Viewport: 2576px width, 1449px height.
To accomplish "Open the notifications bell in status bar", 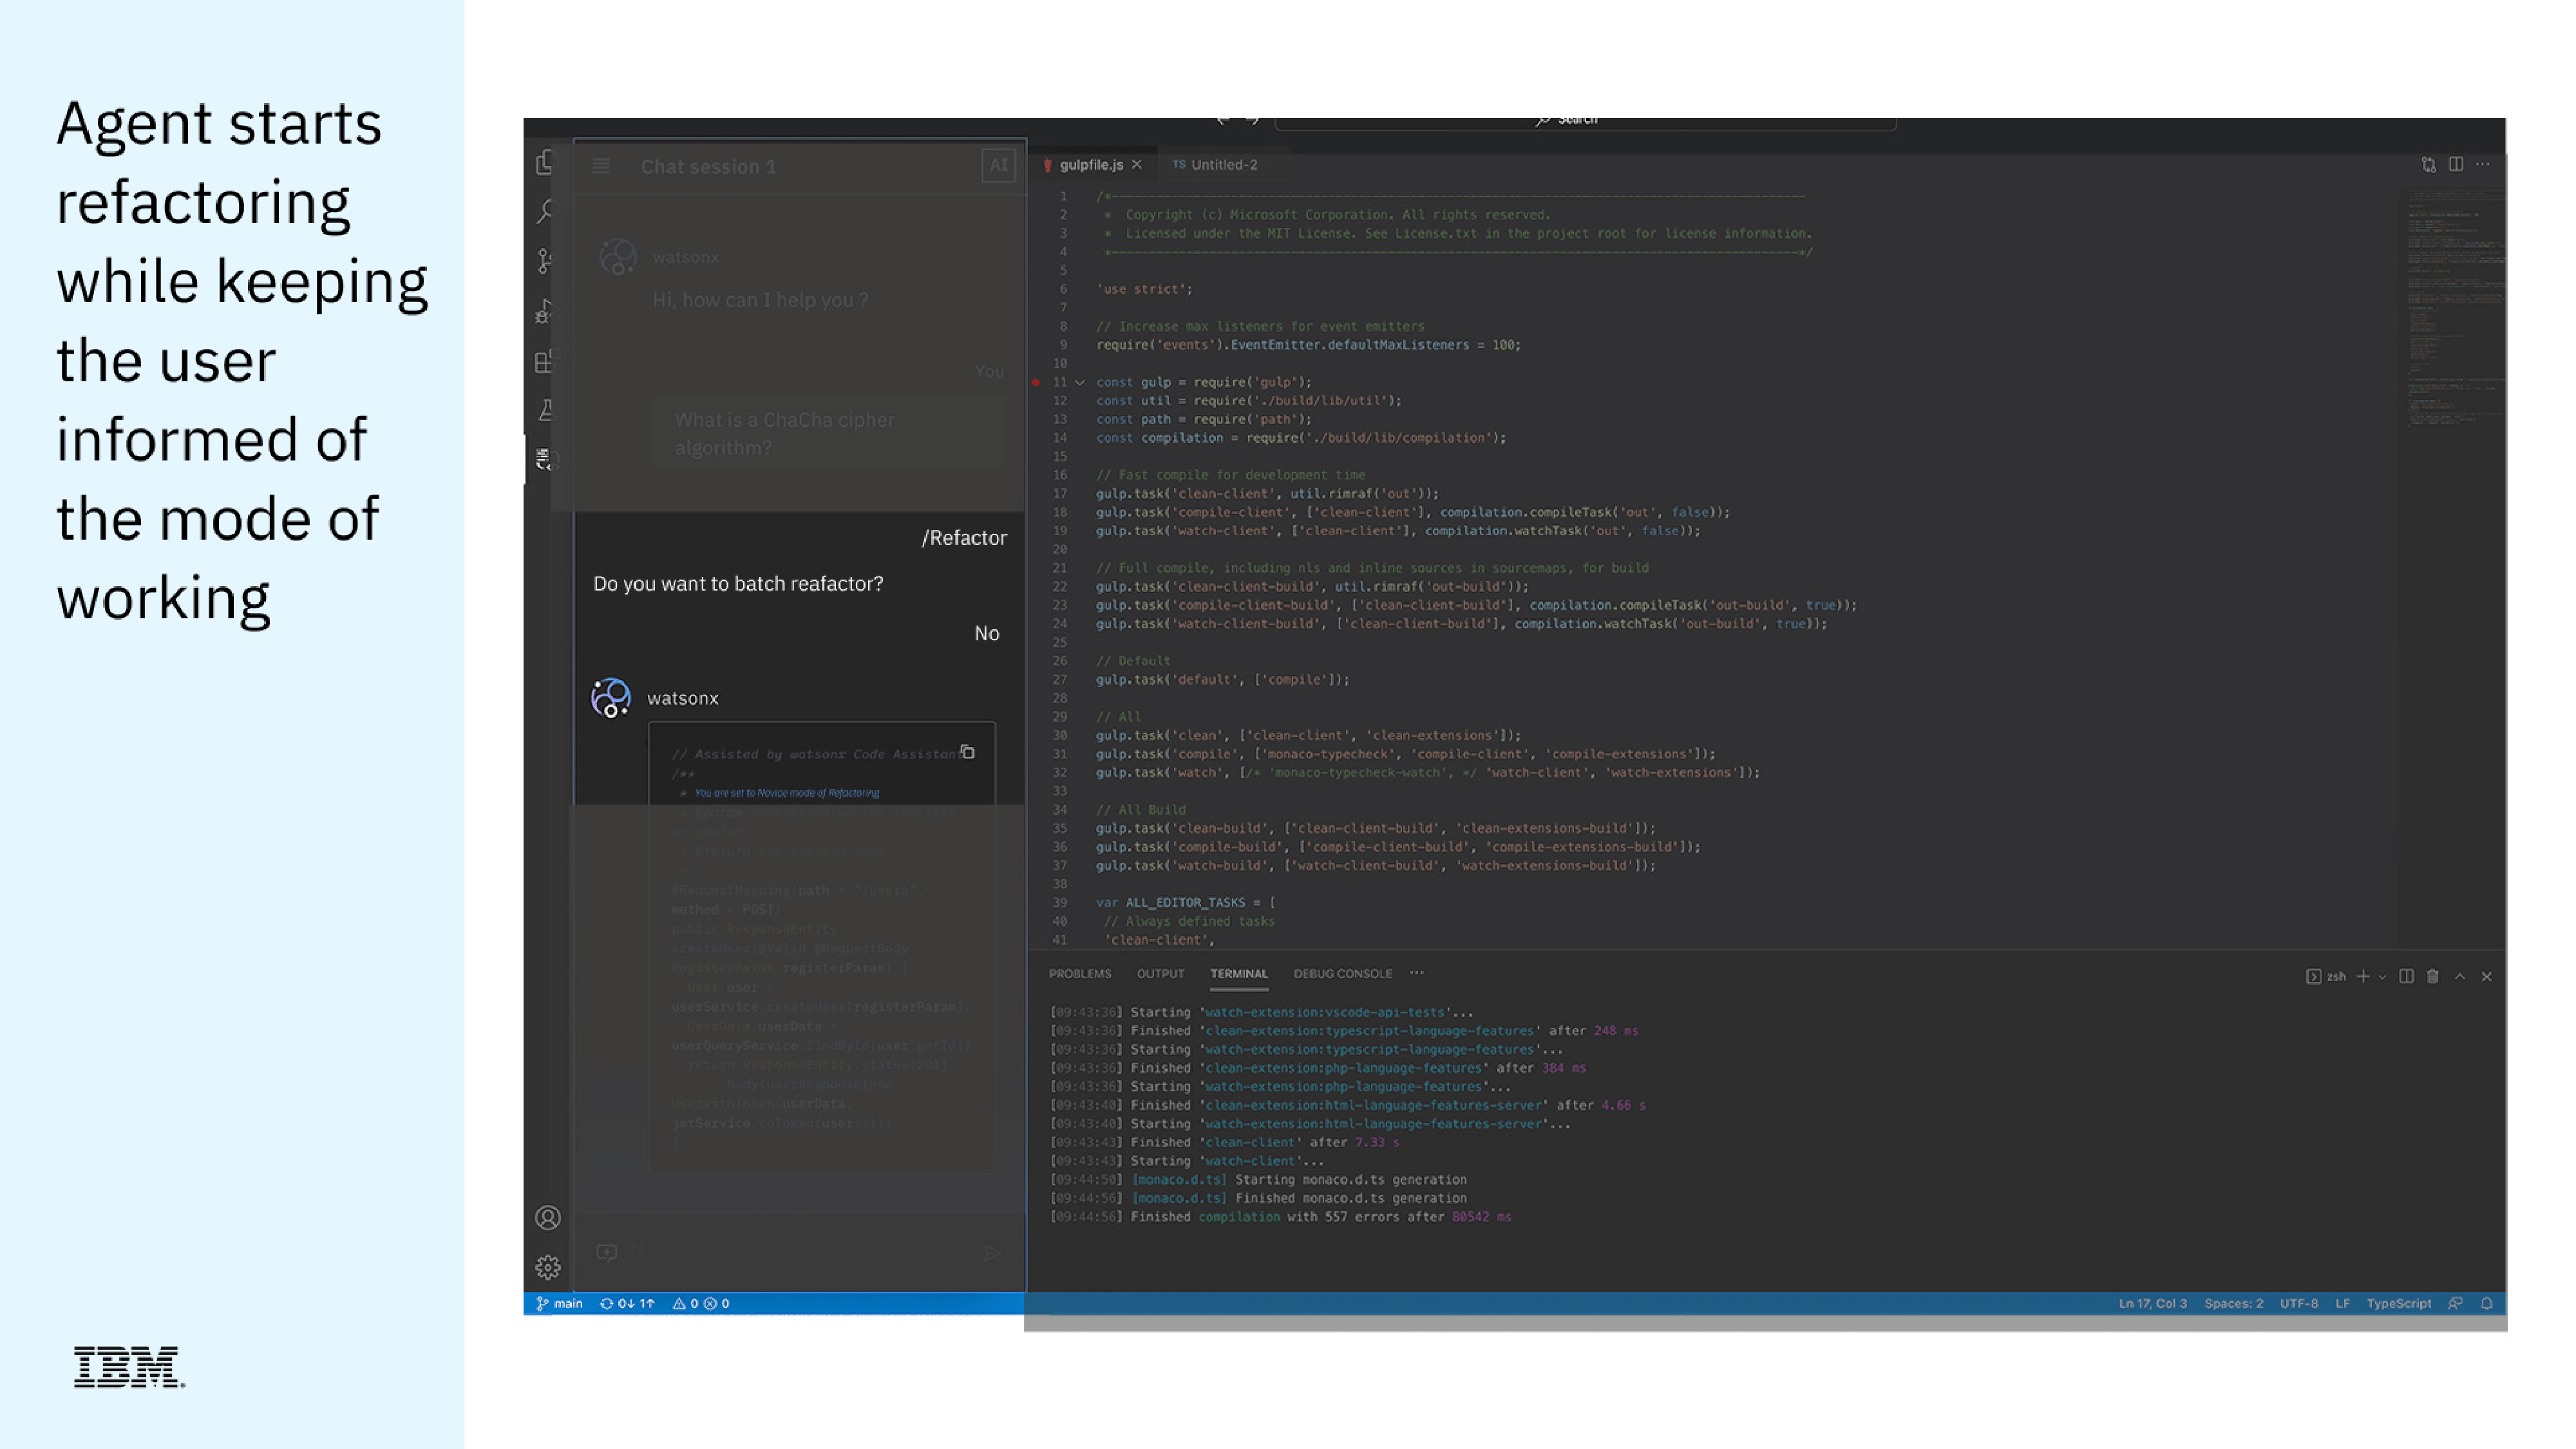I will (x=2487, y=1304).
